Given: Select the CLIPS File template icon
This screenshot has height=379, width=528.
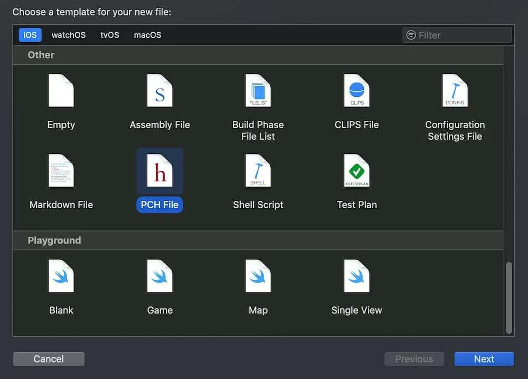Looking at the screenshot, I should (x=356, y=91).
